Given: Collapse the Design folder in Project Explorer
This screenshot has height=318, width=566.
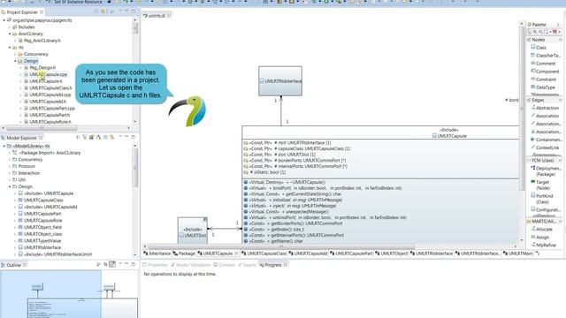Looking at the screenshot, I should 15,61.
